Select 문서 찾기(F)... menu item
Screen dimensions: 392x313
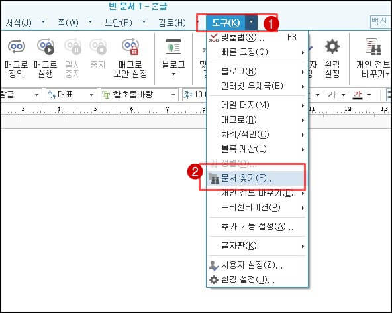pyautogui.click(x=257, y=178)
